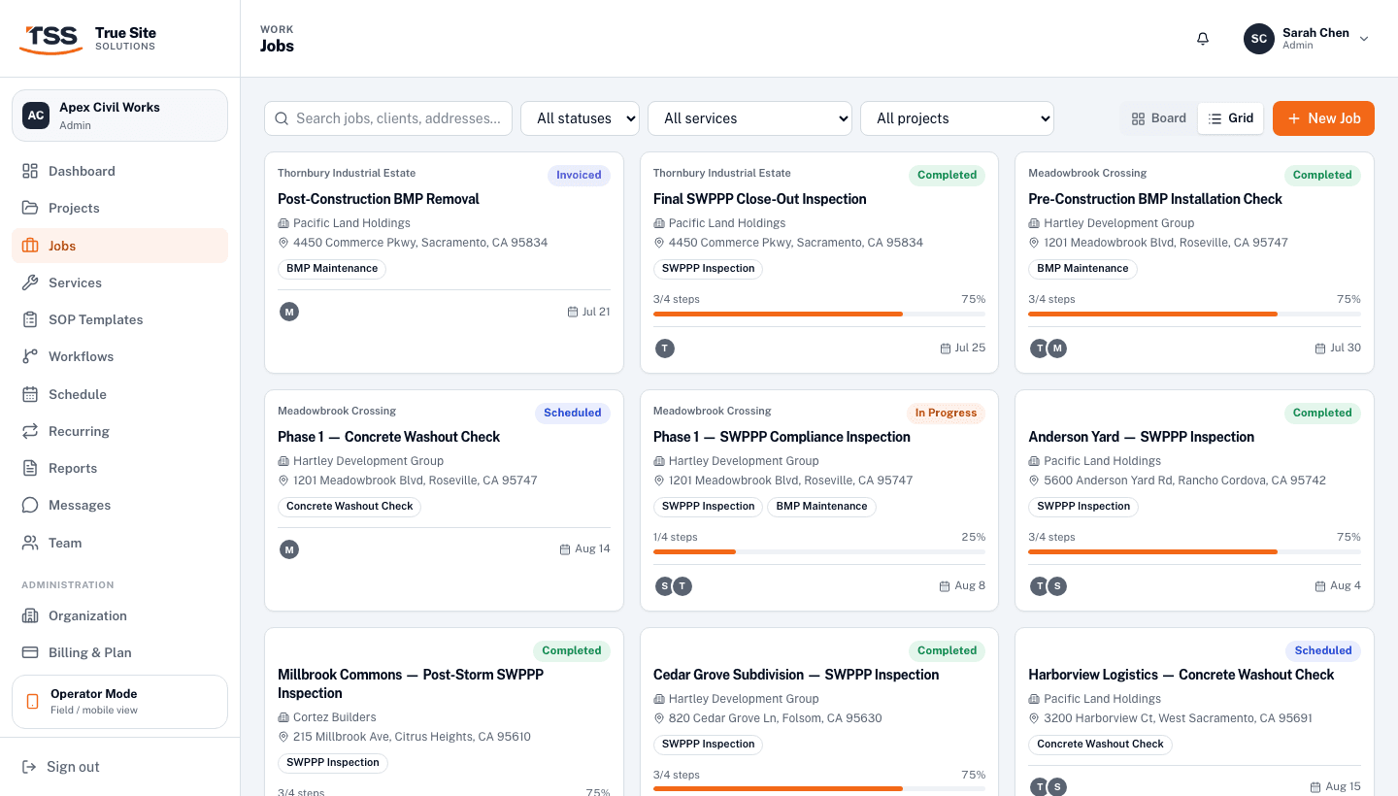Screen dimensions: 1398x796
Task: Switch to Grid view
Action: tap(1231, 118)
